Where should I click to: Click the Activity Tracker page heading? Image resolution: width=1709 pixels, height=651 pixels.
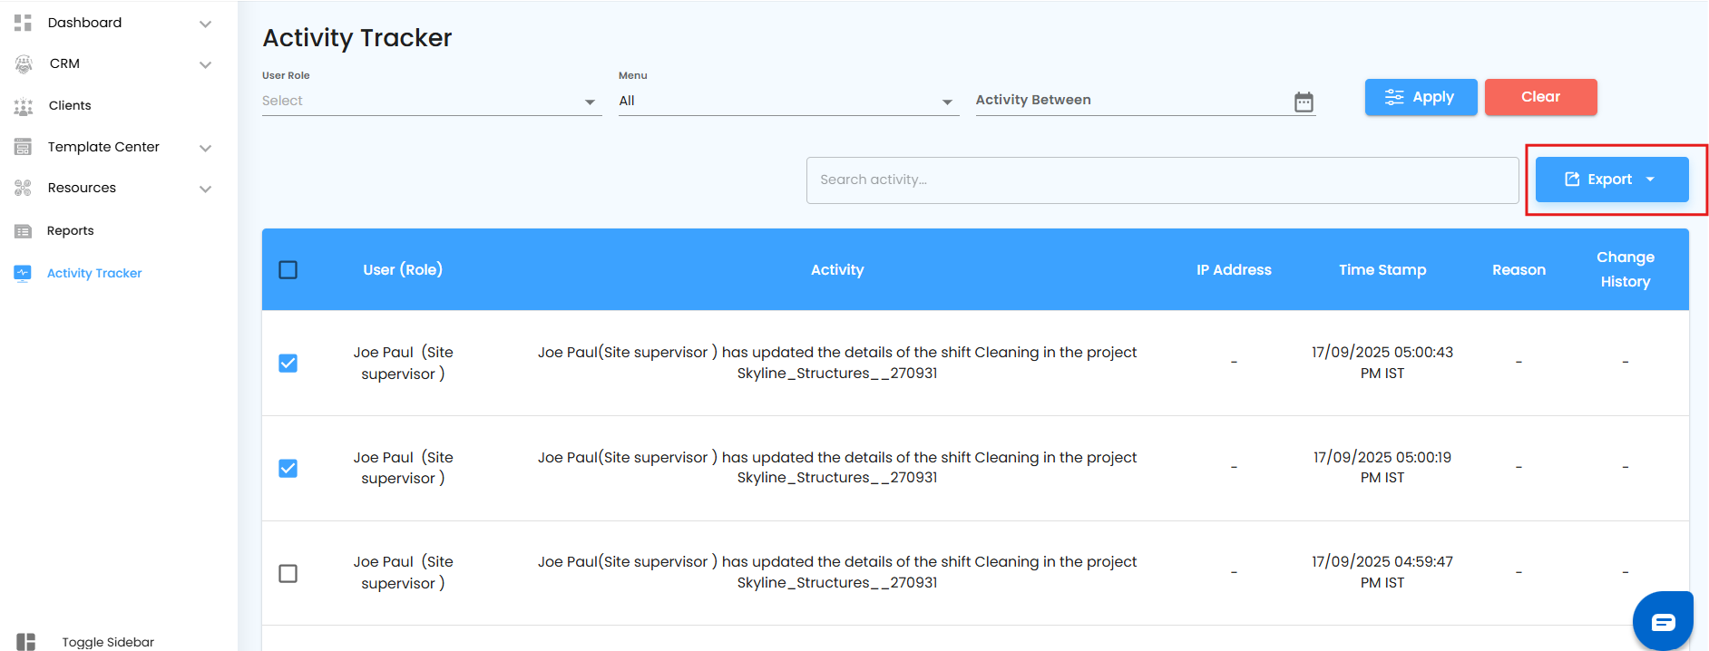tap(357, 38)
